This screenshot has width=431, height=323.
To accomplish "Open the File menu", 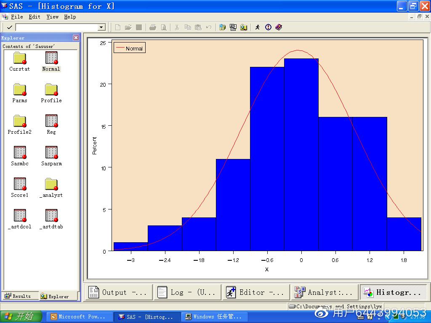I will tap(17, 17).
